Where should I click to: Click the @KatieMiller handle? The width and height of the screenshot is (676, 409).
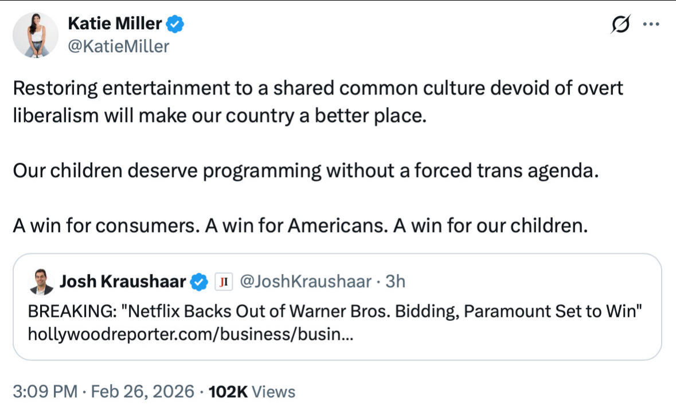119,46
